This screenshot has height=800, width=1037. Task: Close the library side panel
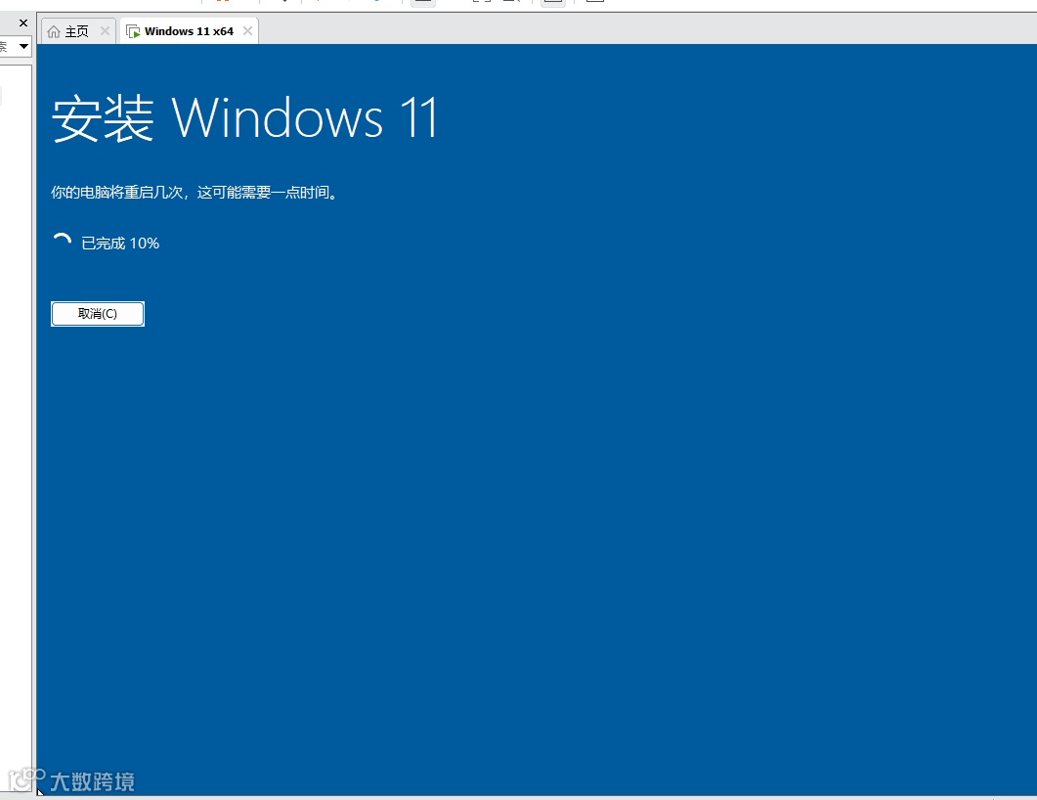23,23
